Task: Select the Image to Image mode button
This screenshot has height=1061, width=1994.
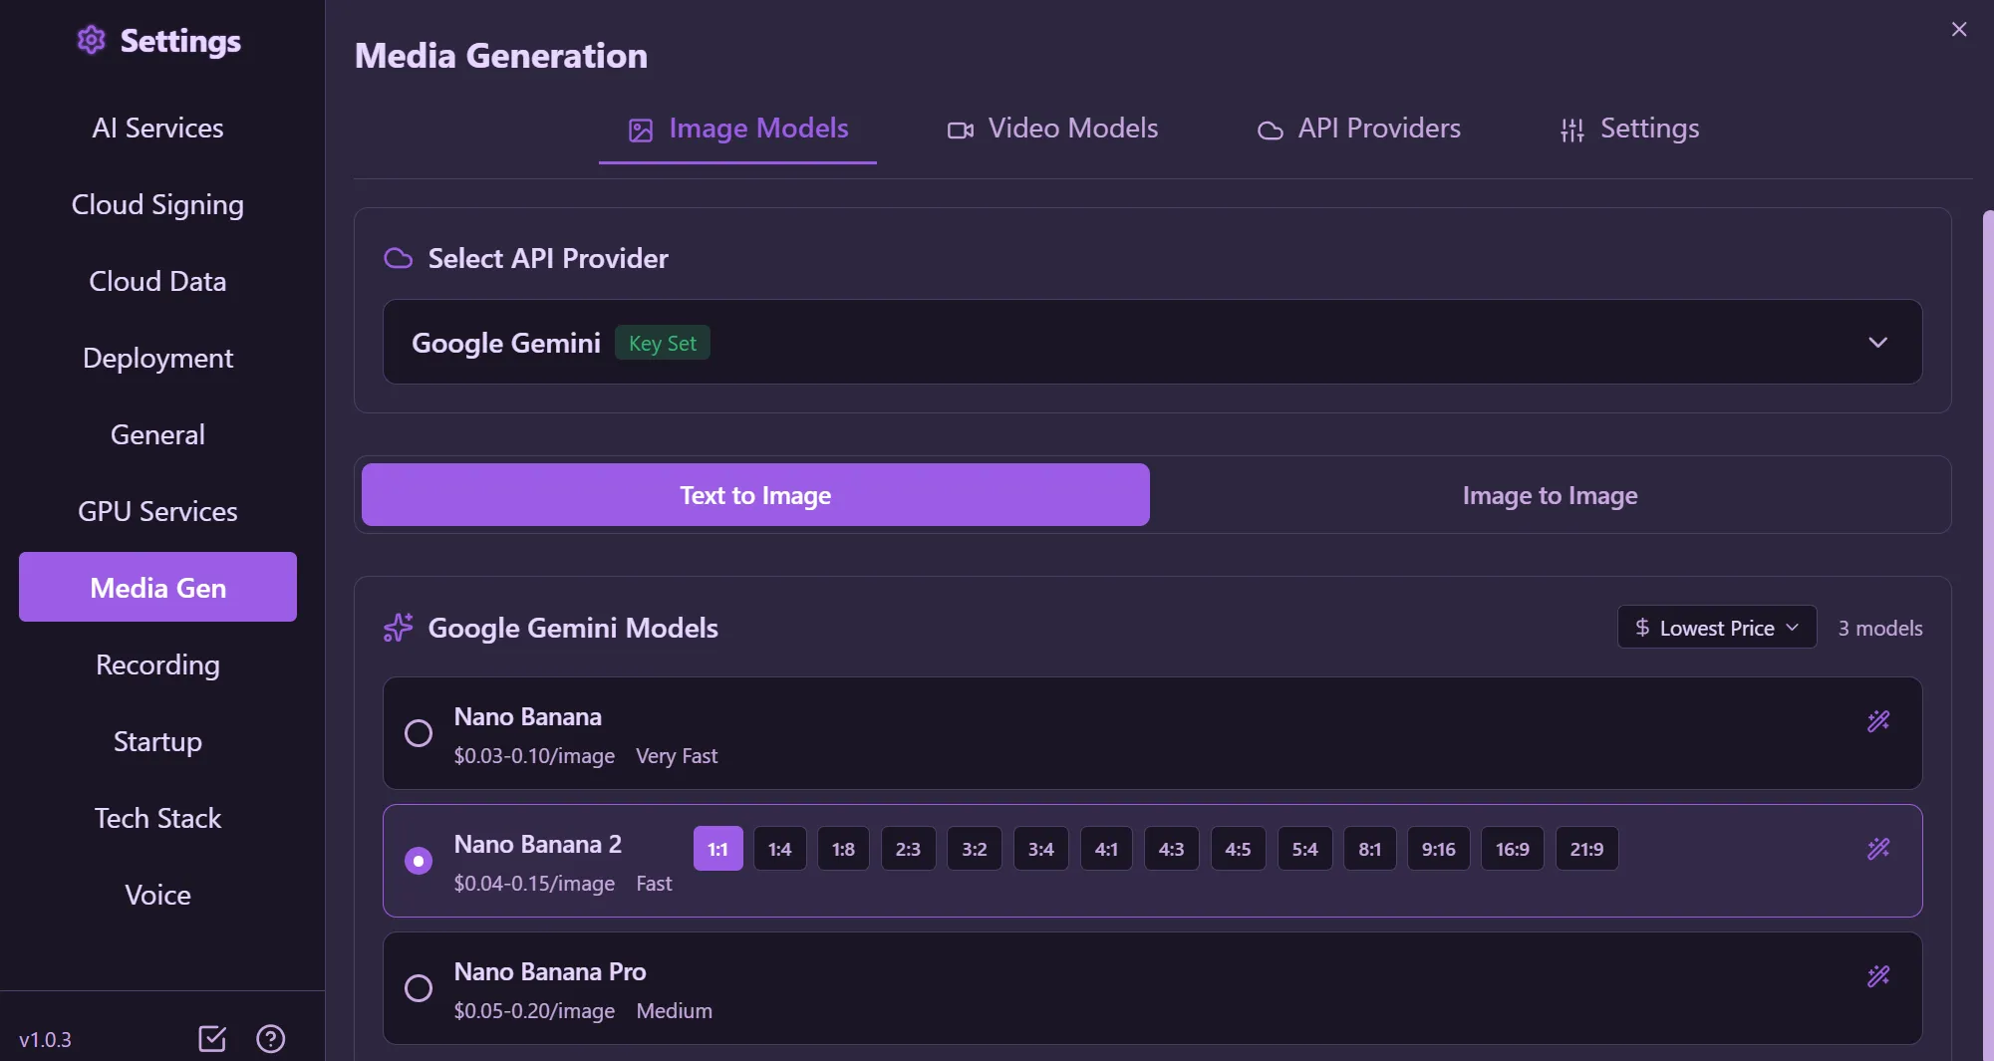Action: click(1551, 495)
